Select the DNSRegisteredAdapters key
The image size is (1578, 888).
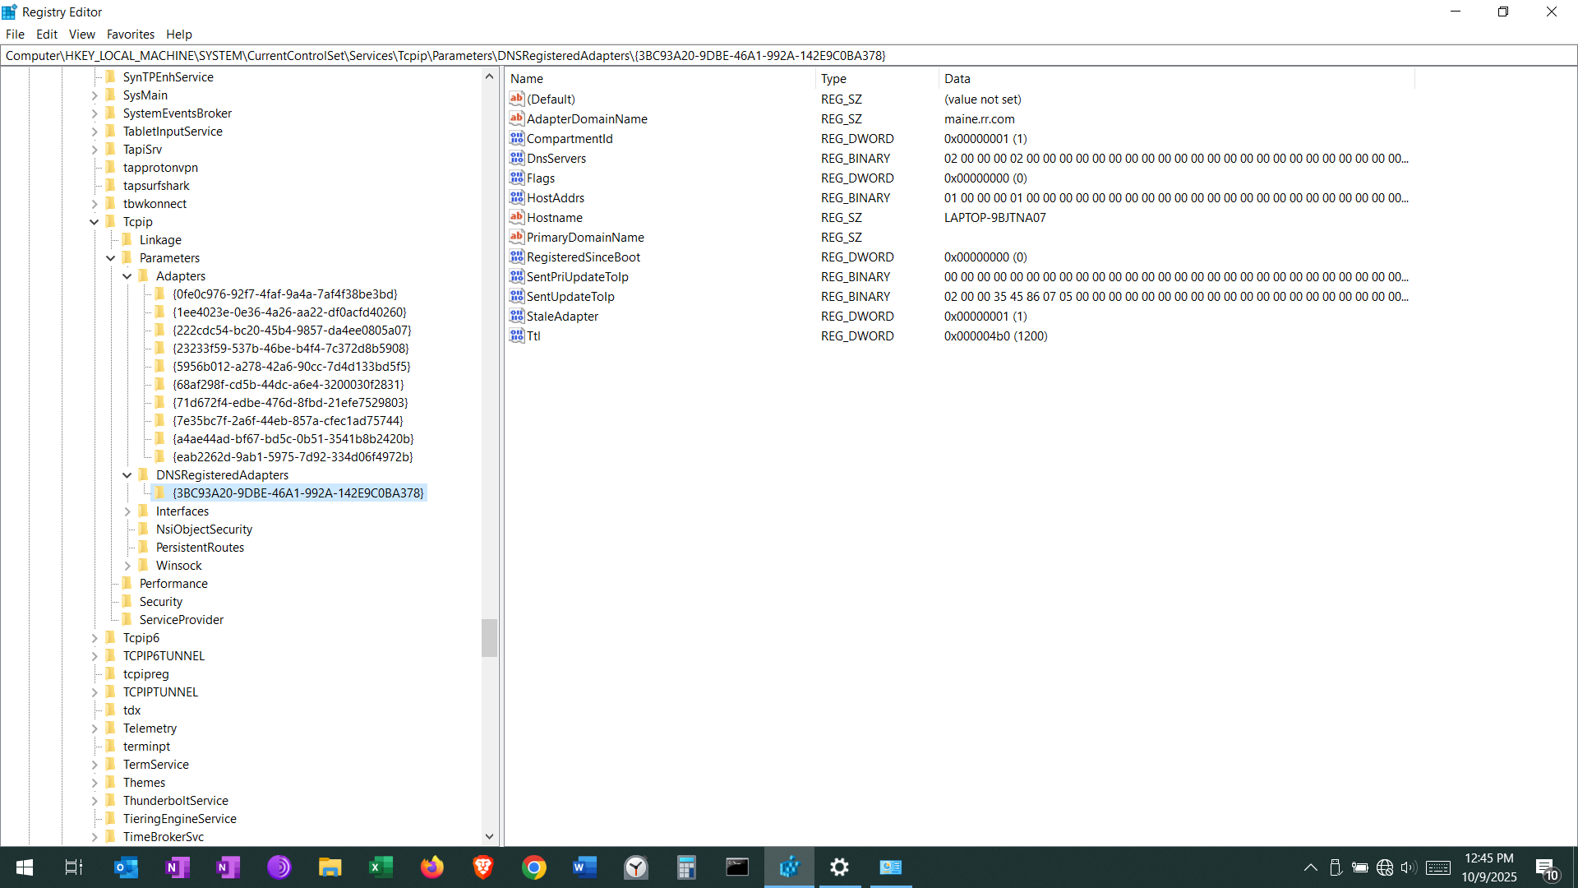[220, 474]
